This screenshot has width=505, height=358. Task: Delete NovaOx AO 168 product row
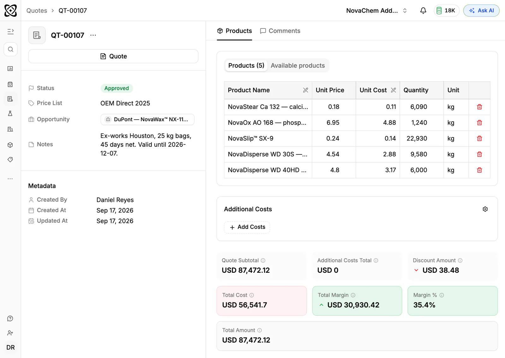479,123
